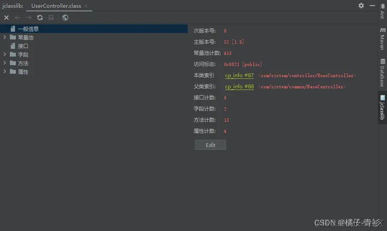The height and width of the screenshot is (231, 387).
Task: Open web help via globe icon
Action: pyautogui.click(x=65, y=18)
